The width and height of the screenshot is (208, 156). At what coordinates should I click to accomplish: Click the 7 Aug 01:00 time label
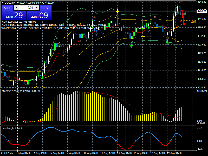tap(74, 153)
